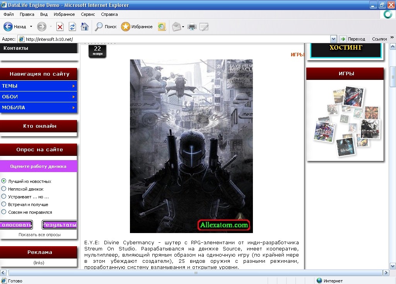Viewport: 396px width, 284px height.
Task: Stop page loading with red X icon
Action: pos(60,27)
